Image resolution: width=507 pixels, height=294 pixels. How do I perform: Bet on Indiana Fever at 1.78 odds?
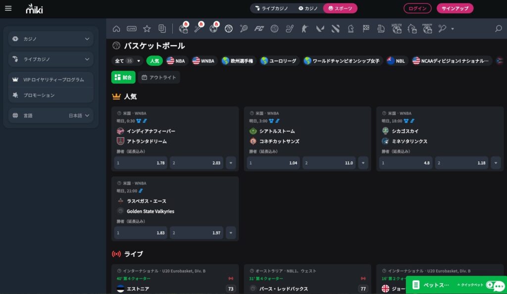tap(141, 163)
